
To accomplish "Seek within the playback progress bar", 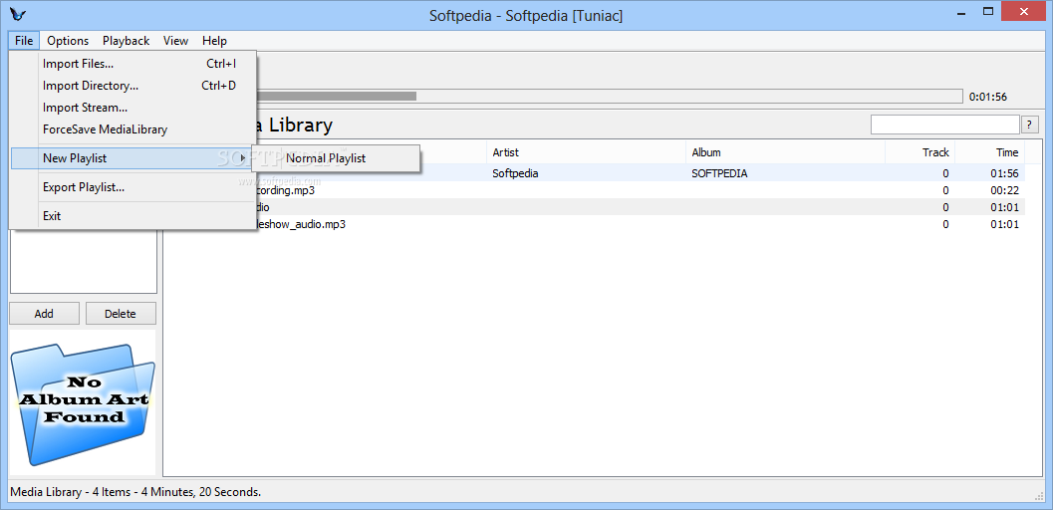I will [x=608, y=96].
